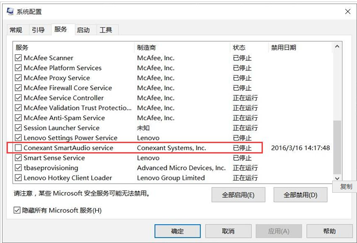357x243 pixels.
Task: Disable the Lenovo Hotkey Client Loader checkbox
Action: click(19, 178)
